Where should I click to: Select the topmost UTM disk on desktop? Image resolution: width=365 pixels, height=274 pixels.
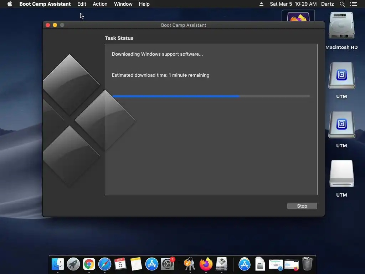[x=341, y=76]
